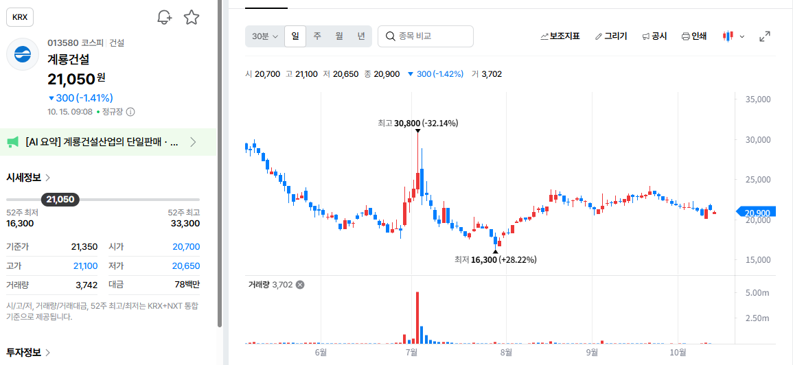The width and height of the screenshot is (793, 365).
Task: Toggle 공시 disclosures on chart
Action: tap(654, 36)
